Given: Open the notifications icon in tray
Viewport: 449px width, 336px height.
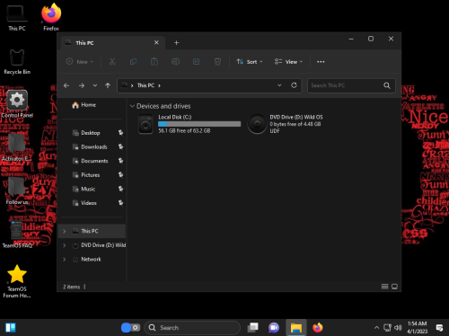Looking at the screenshot, I should (439, 328).
